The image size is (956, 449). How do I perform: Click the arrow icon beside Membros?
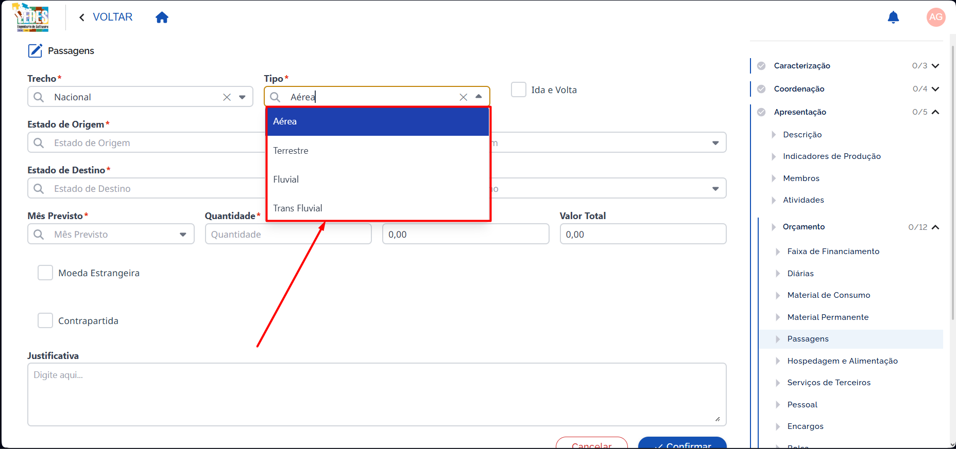click(774, 178)
